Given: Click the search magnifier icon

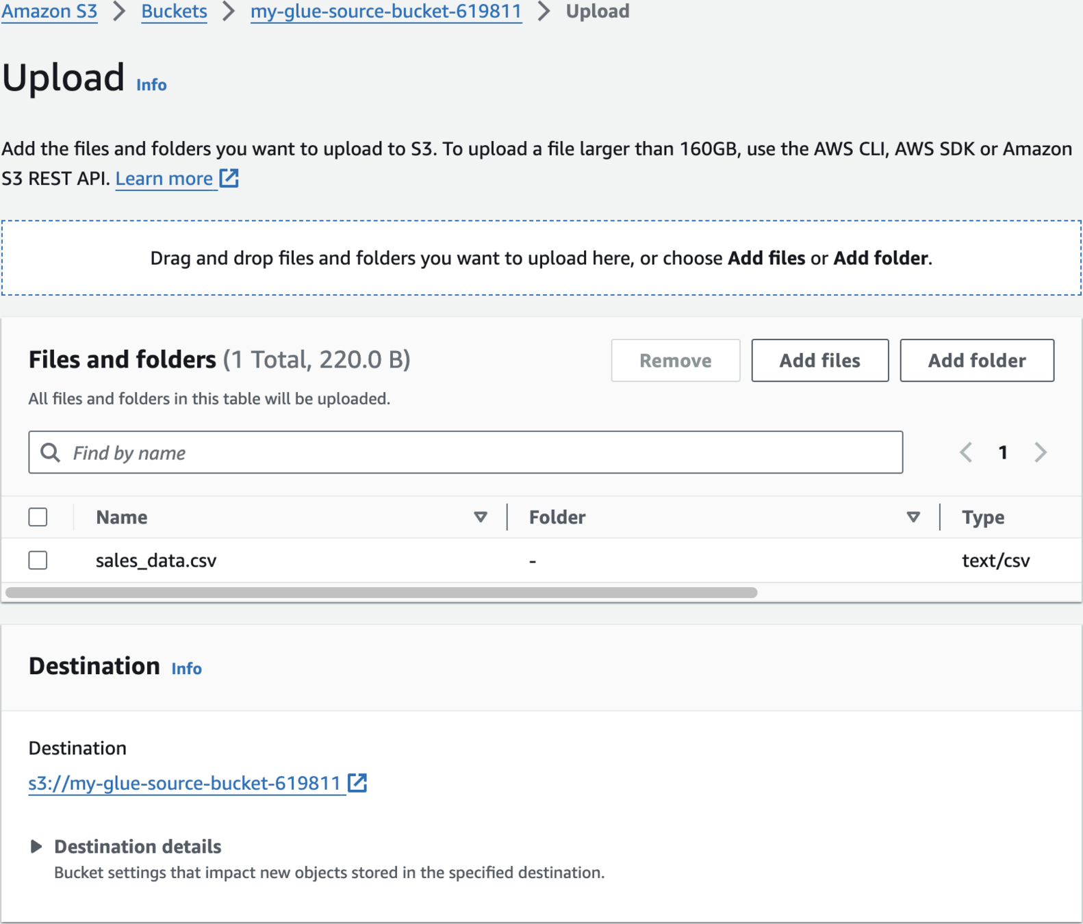Looking at the screenshot, I should pyautogui.click(x=50, y=452).
